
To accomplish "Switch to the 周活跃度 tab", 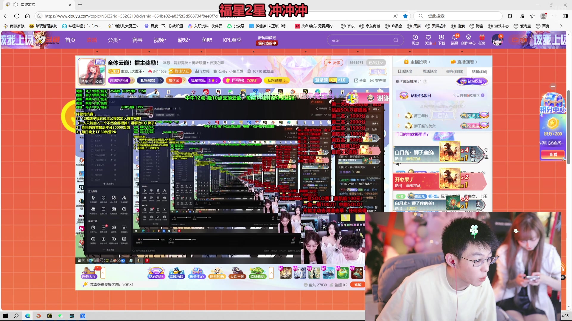I will click(x=430, y=72).
